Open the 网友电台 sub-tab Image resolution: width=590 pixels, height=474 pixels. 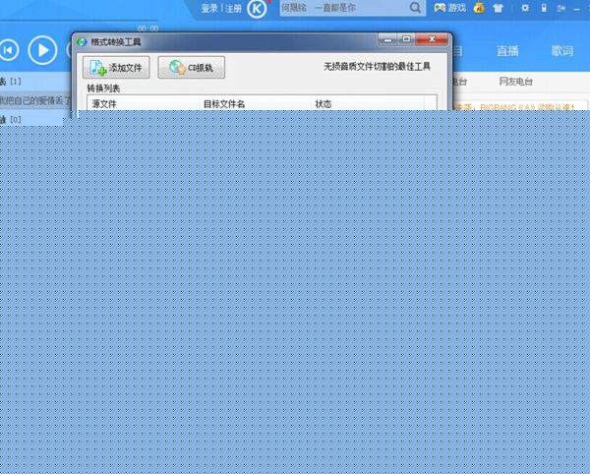(x=515, y=82)
